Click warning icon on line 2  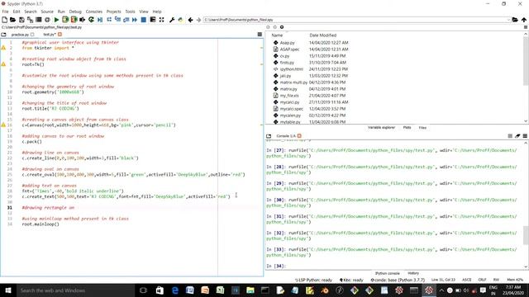pos(3,48)
